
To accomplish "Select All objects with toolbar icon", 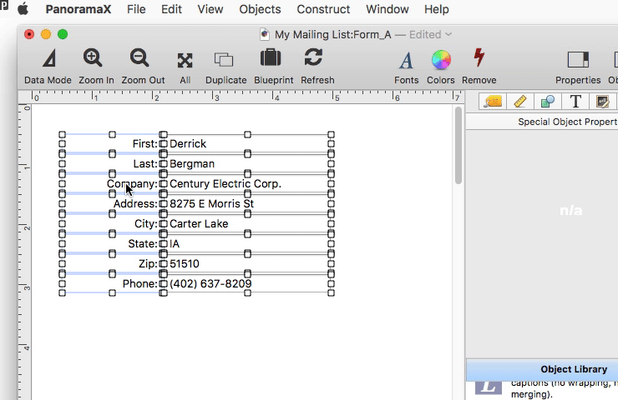I will click(x=185, y=67).
